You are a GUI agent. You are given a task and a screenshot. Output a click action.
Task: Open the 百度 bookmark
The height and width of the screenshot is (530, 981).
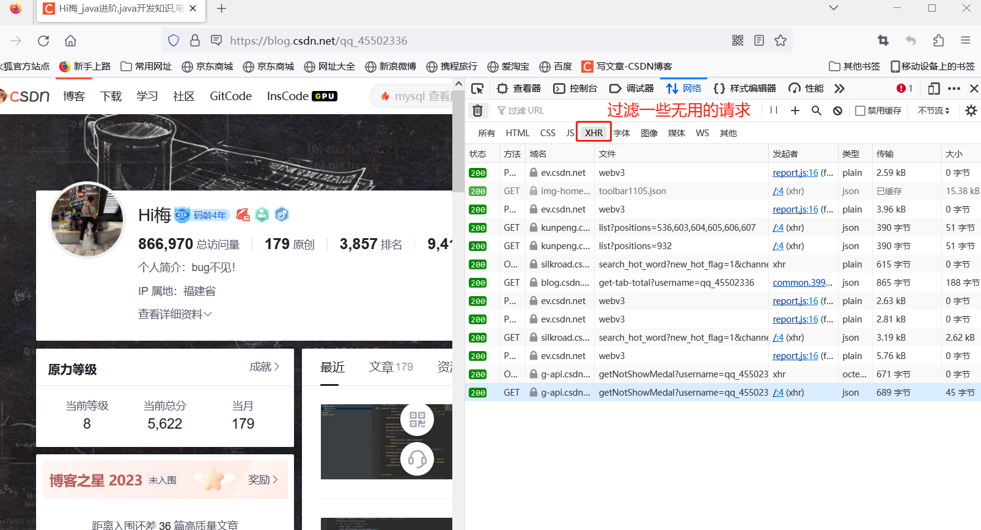[x=556, y=66]
